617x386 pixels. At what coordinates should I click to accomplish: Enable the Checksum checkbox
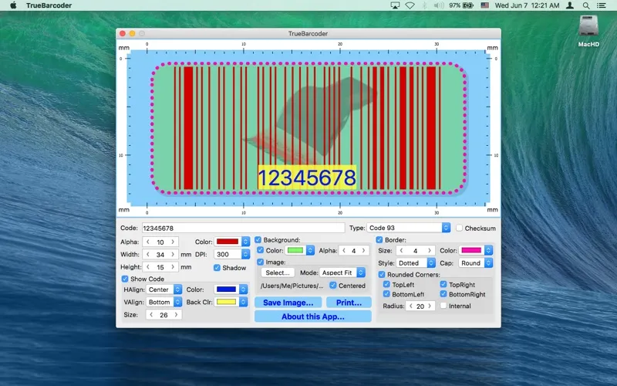(x=460, y=229)
